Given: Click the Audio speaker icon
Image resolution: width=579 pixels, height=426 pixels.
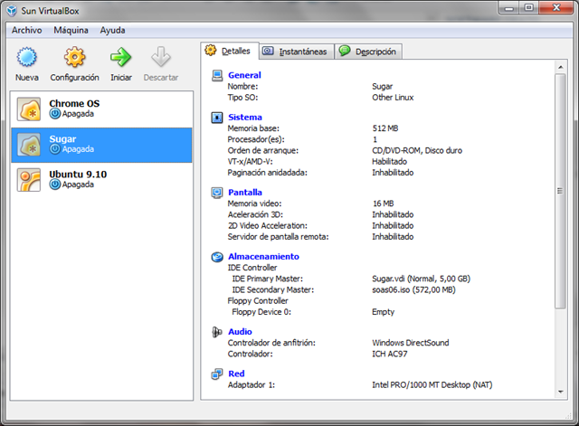Looking at the screenshot, I should point(217,332).
